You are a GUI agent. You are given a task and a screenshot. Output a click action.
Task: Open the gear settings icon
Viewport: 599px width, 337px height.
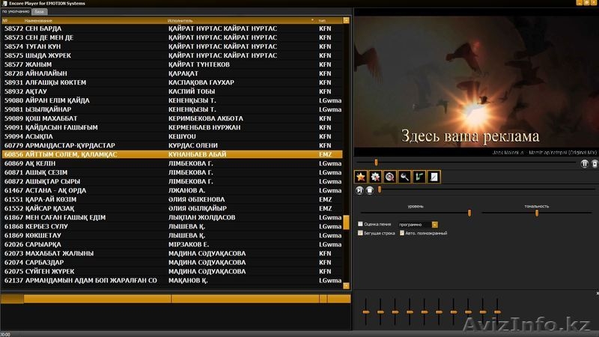click(375, 177)
